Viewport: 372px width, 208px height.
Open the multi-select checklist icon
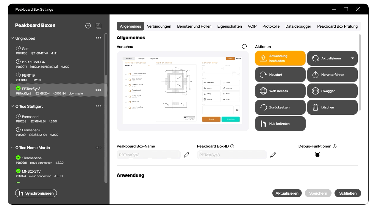[x=99, y=26]
